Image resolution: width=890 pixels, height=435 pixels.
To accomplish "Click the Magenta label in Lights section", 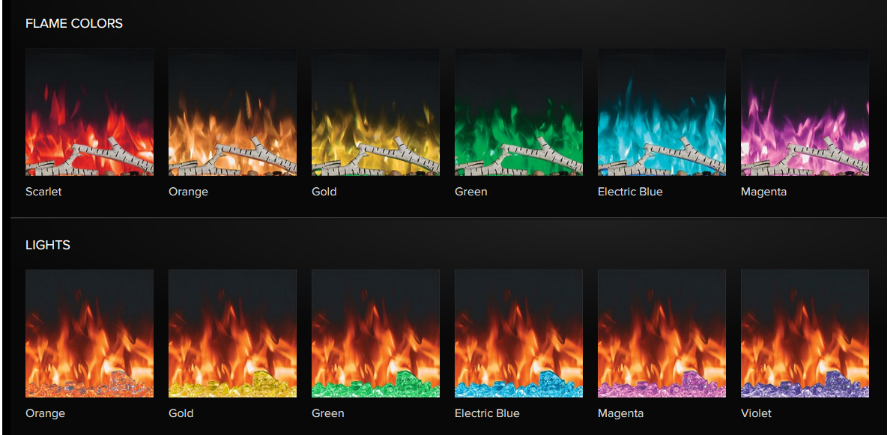I will pyautogui.click(x=621, y=414).
